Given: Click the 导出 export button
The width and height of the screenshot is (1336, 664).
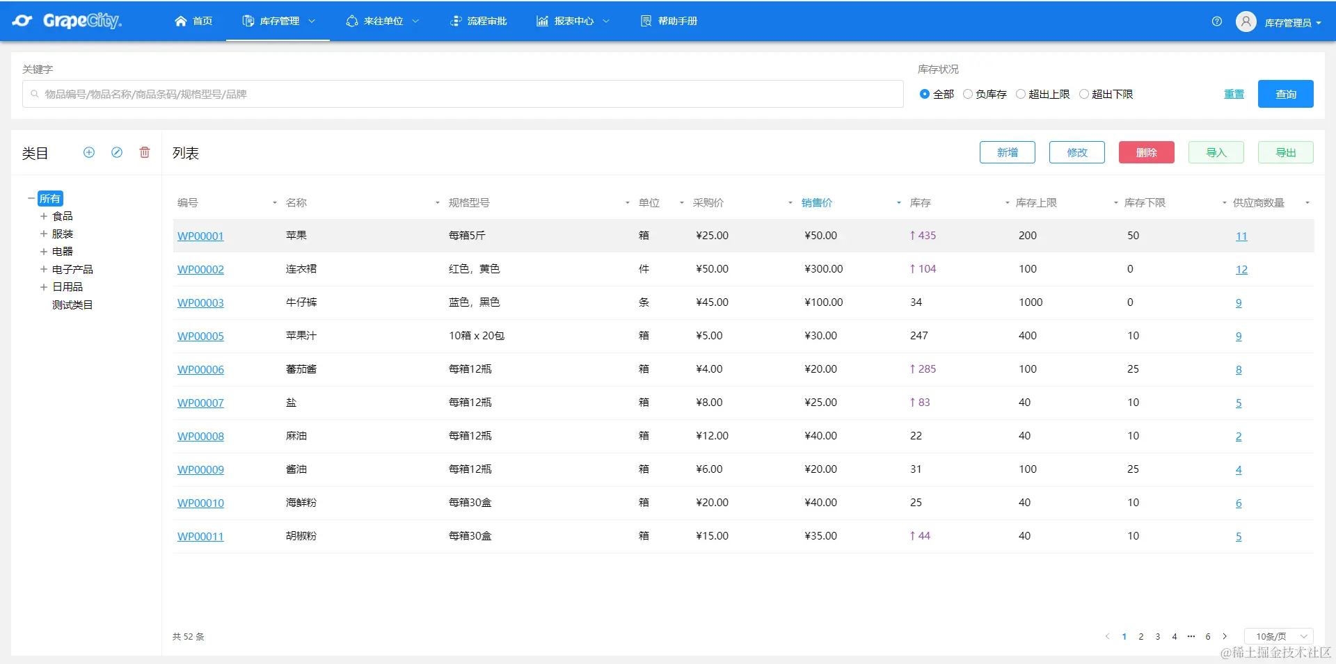Looking at the screenshot, I should coord(1286,152).
